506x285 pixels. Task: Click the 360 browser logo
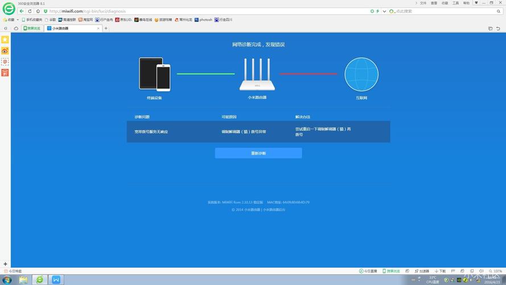pos(9,10)
